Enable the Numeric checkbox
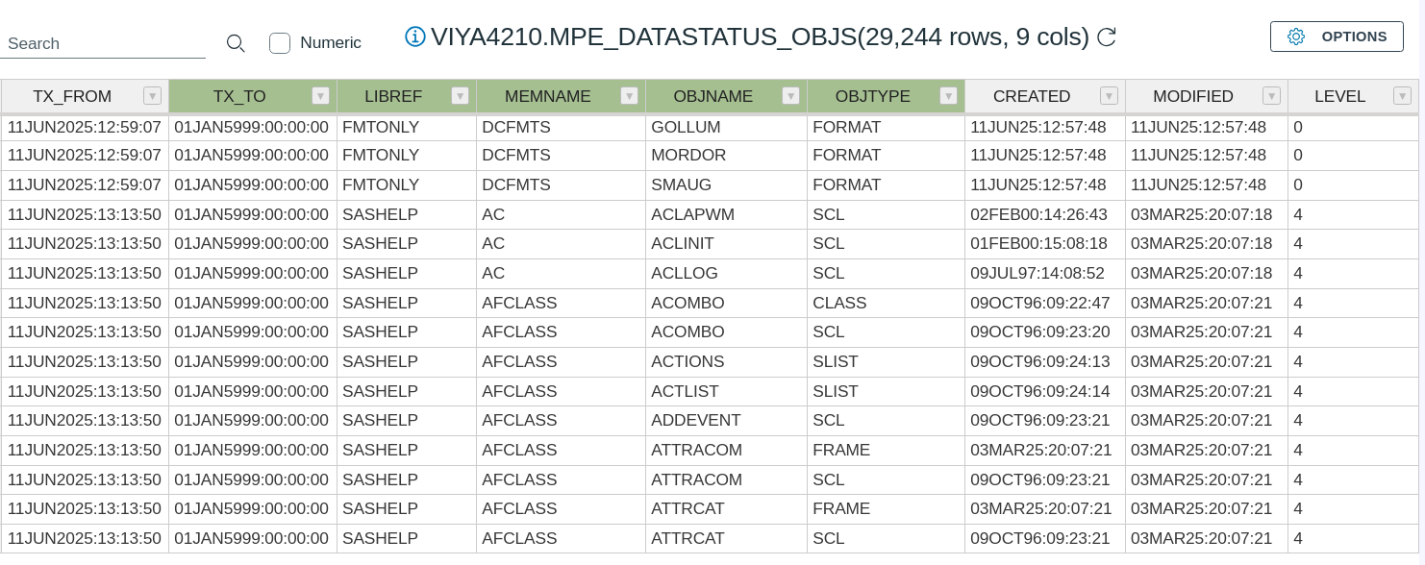 coord(280,43)
